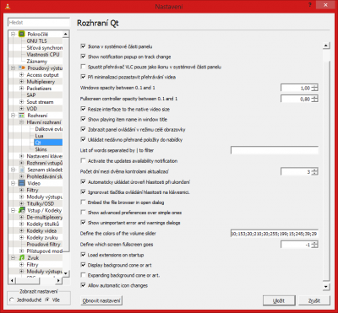Expand the Access output tree node

point(21,75)
